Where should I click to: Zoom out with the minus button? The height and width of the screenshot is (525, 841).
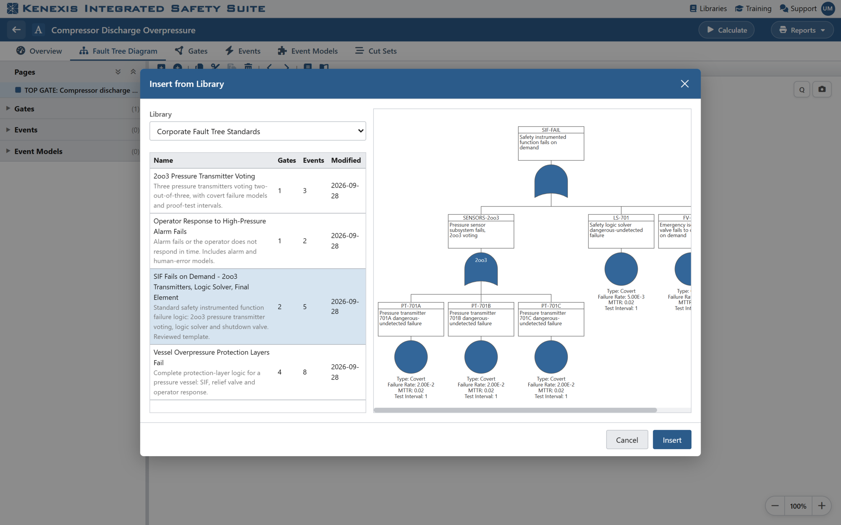click(x=775, y=506)
